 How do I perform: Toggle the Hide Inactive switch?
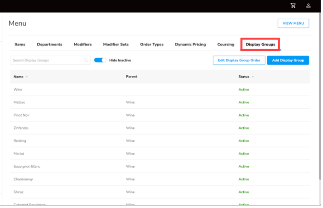[100, 60]
